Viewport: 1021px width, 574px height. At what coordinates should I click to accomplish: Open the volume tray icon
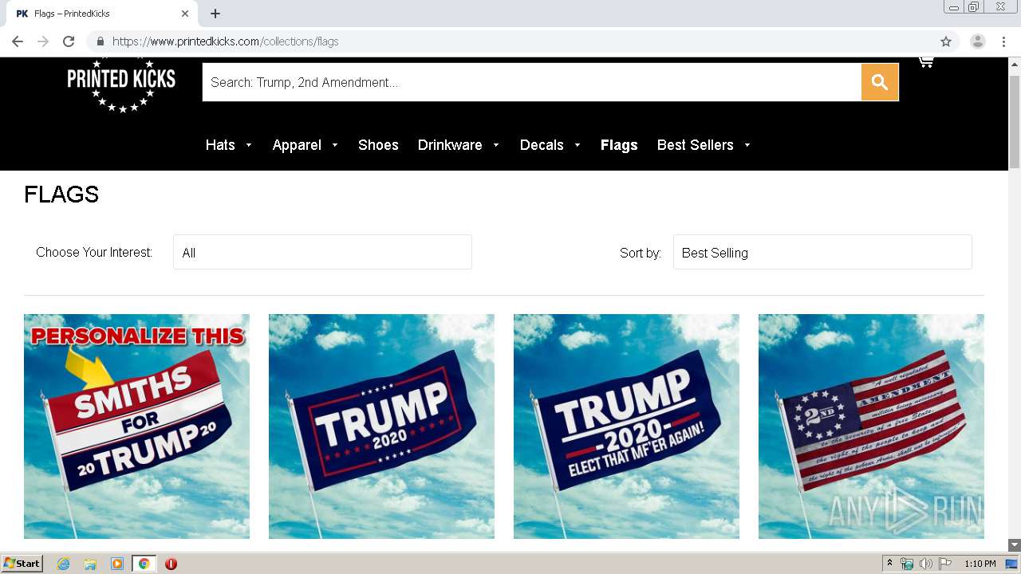(x=925, y=564)
